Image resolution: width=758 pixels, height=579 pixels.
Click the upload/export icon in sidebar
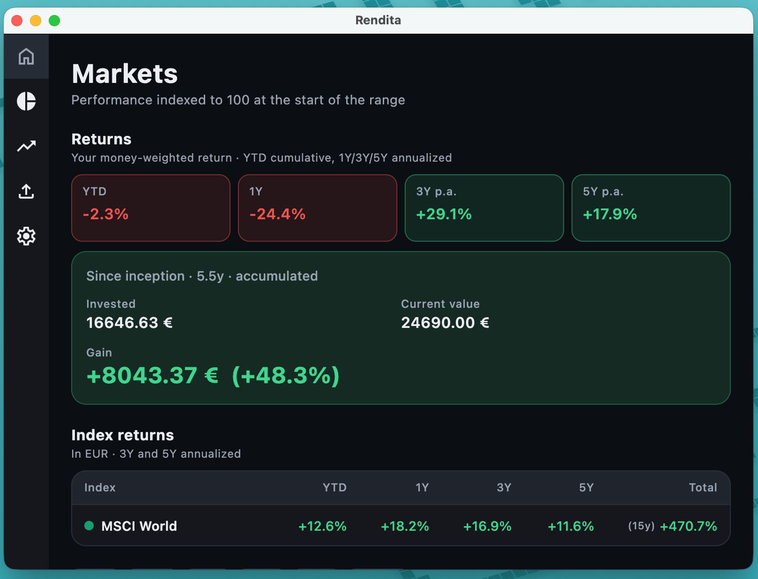click(x=26, y=191)
